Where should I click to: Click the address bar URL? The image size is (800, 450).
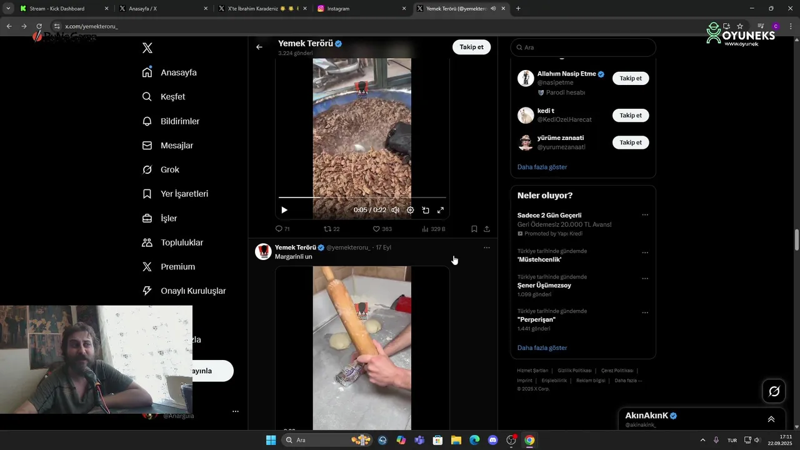pyautogui.click(x=91, y=26)
